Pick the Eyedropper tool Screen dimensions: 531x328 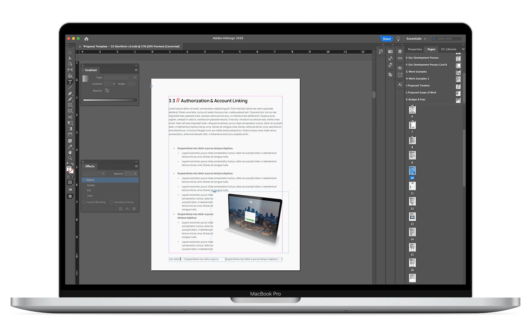[70, 147]
